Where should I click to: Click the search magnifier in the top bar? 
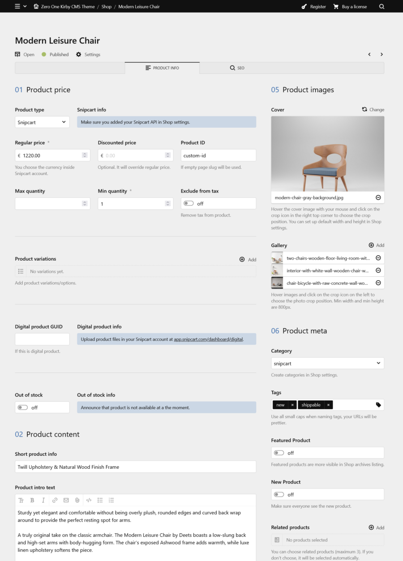click(x=382, y=6)
